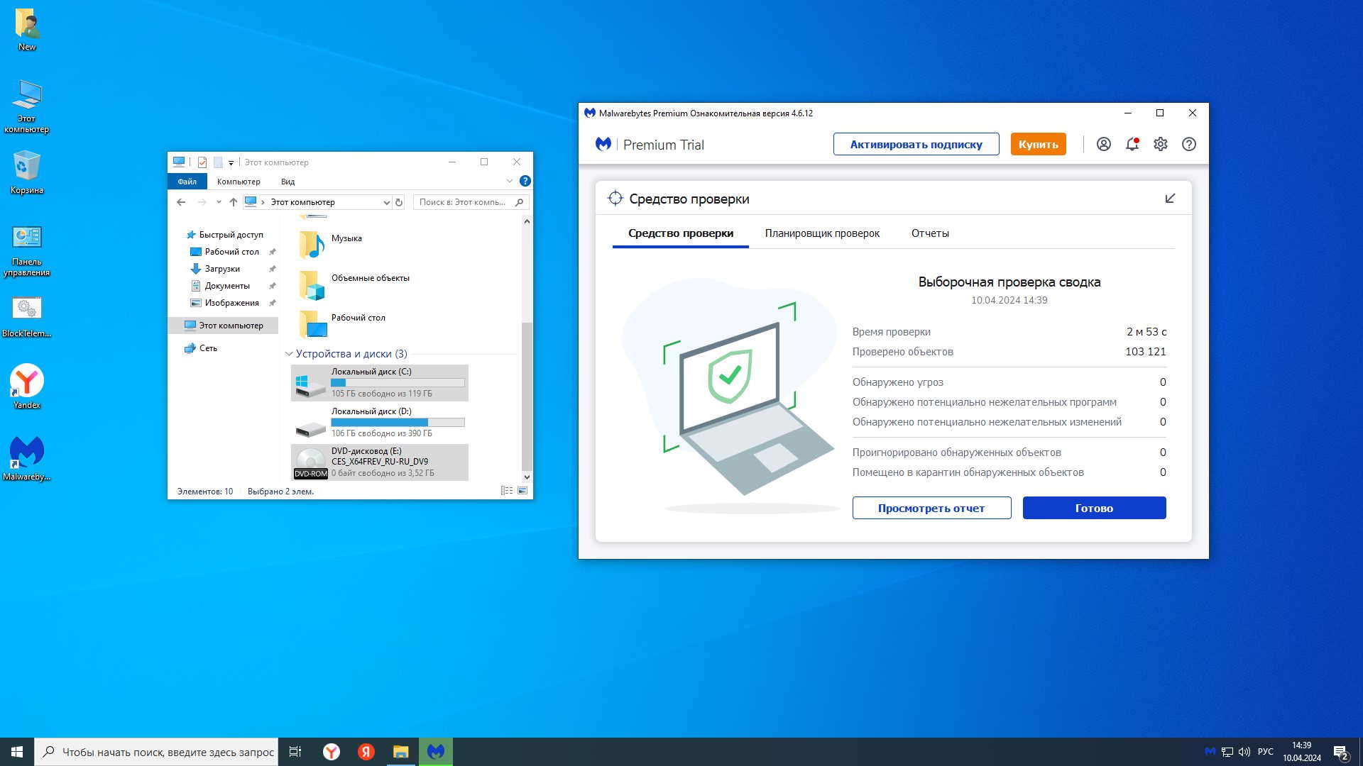Collapse the Devices and drives group
The height and width of the screenshot is (766, 1363).
tap(289, 354)
